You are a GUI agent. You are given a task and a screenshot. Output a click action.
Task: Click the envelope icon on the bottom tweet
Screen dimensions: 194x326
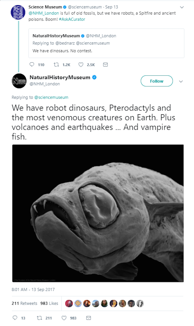tap(88, 318)
